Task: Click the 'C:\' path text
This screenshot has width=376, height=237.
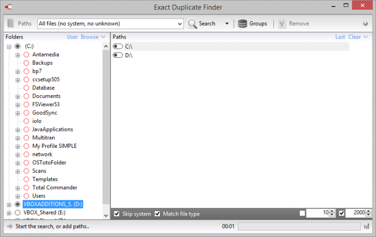Action: tap(129, 47)
